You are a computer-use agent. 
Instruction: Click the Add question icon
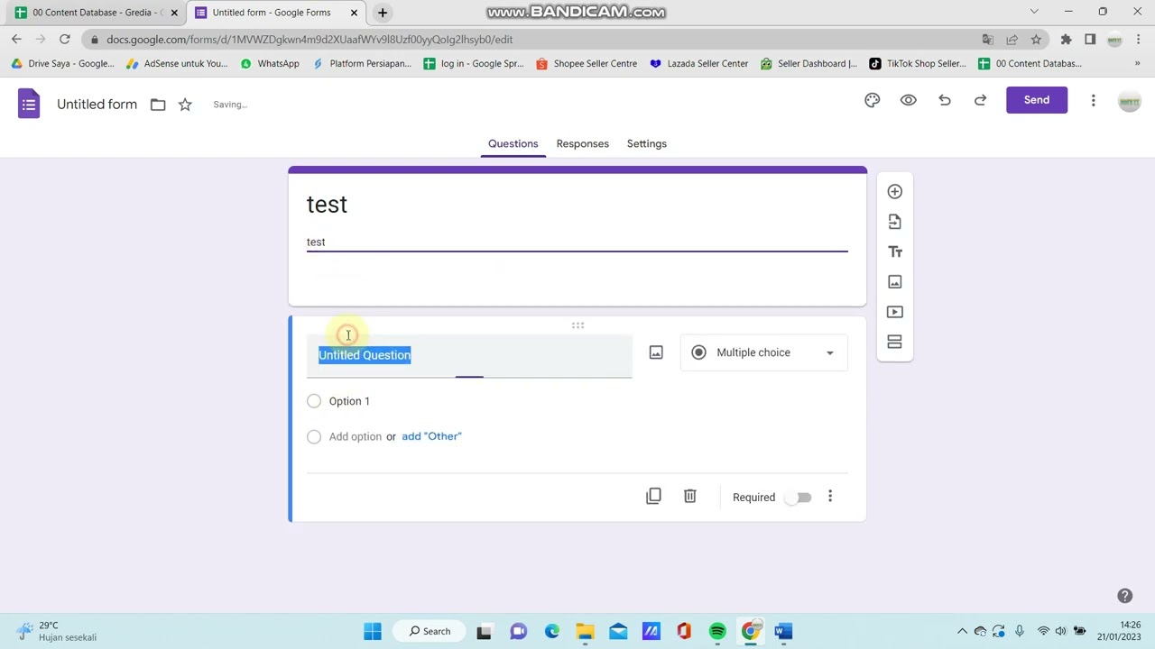894,191
